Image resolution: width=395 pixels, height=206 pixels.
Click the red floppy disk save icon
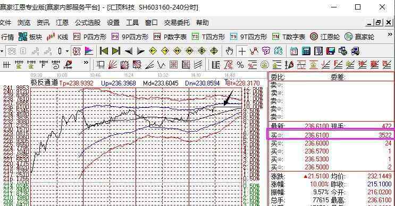click(x=331, y=51)
